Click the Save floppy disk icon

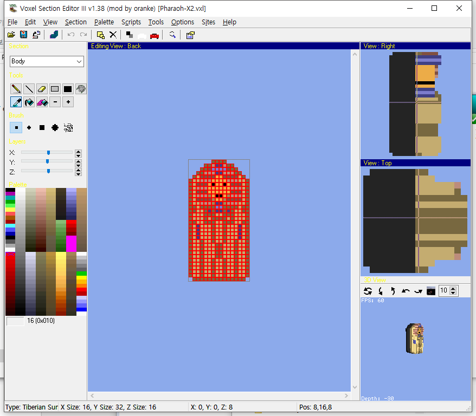pyautogui.click(x=24, y=35)
